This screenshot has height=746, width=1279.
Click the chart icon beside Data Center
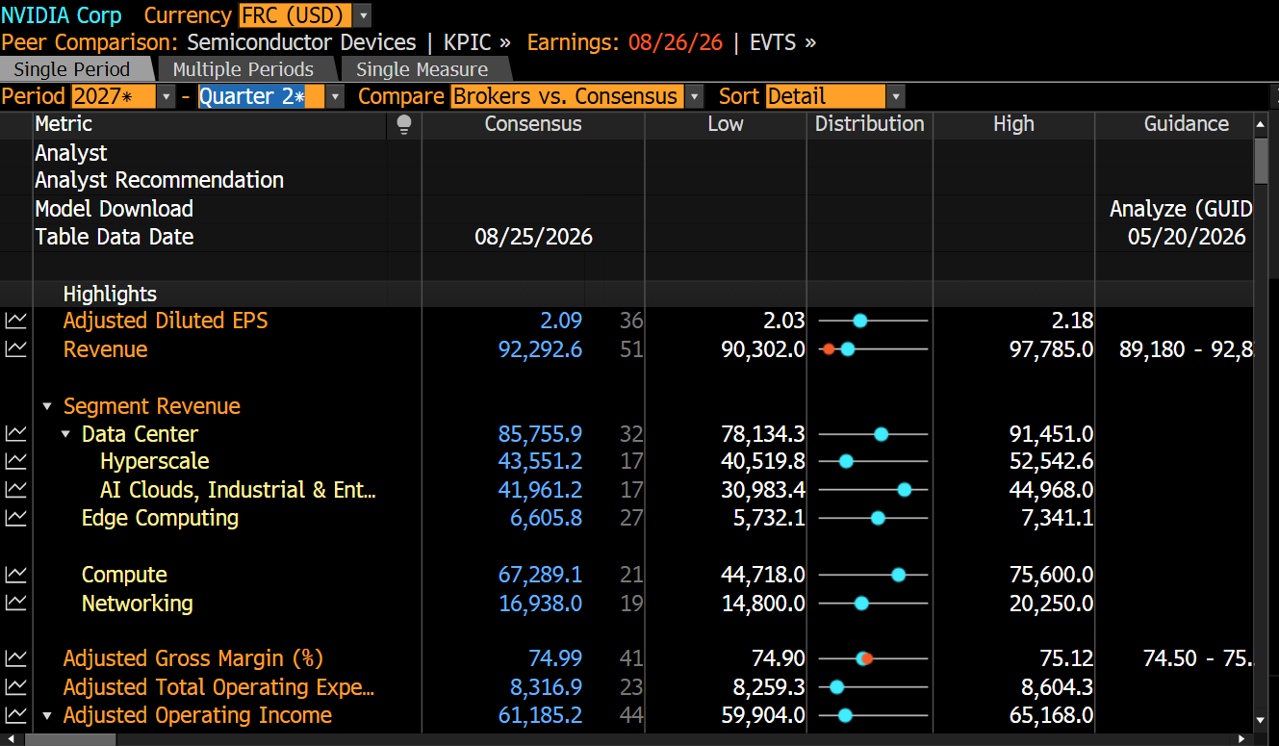(x=15, y=434)
